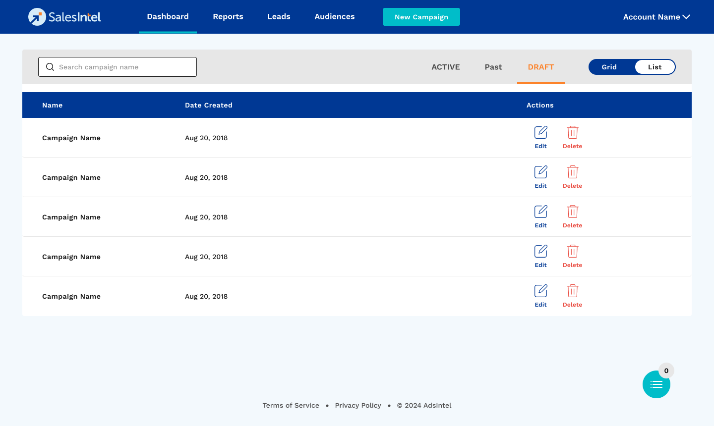Click the New Campaign button
Viewport: 714px width, 426px height.
coord(421,17)
